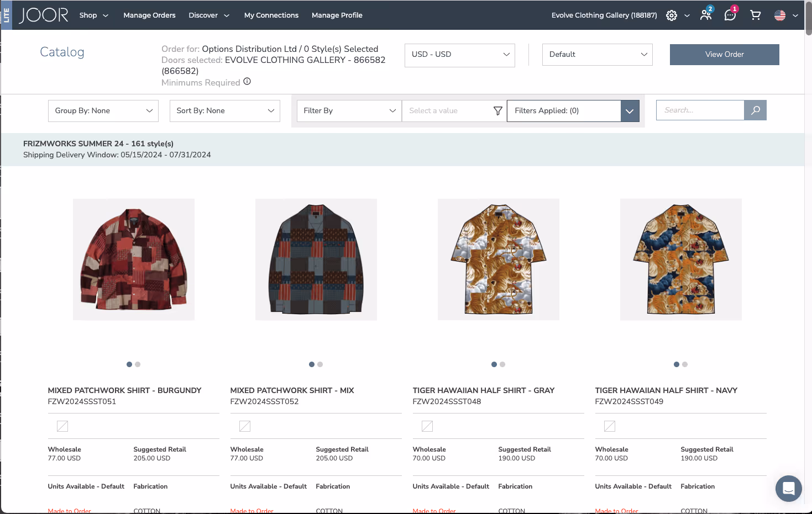Expand the settings gear chevron
Image resolution: width=812 pixels, height=514 pixels.
687,15
